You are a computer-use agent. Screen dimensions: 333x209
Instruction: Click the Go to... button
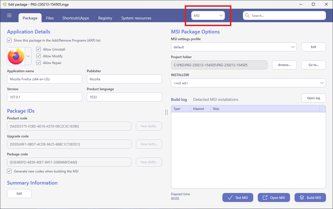pyautogui.click(x=313, y=65)
